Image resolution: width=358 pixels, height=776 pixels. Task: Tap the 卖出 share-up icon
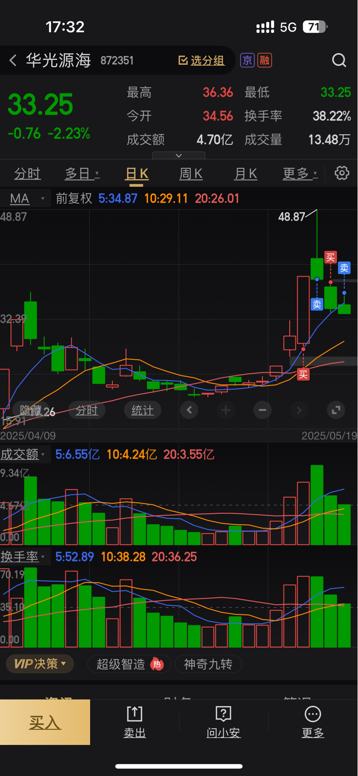point(135,714)
